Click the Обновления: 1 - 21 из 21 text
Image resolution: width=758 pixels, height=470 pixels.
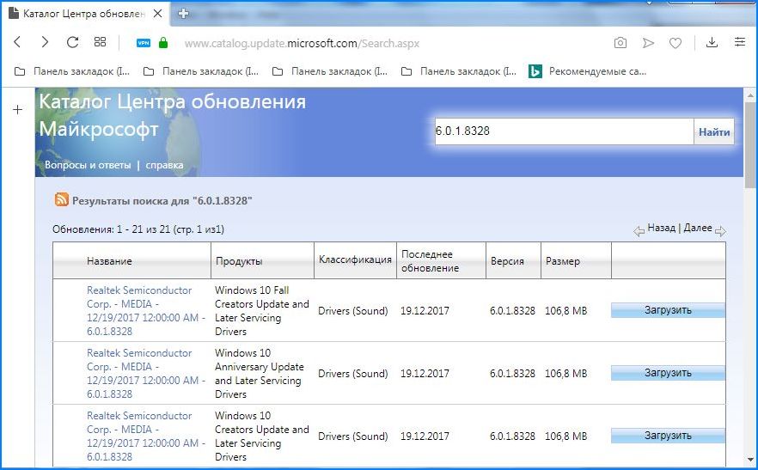pyautogui.click(x=138, y=229)
